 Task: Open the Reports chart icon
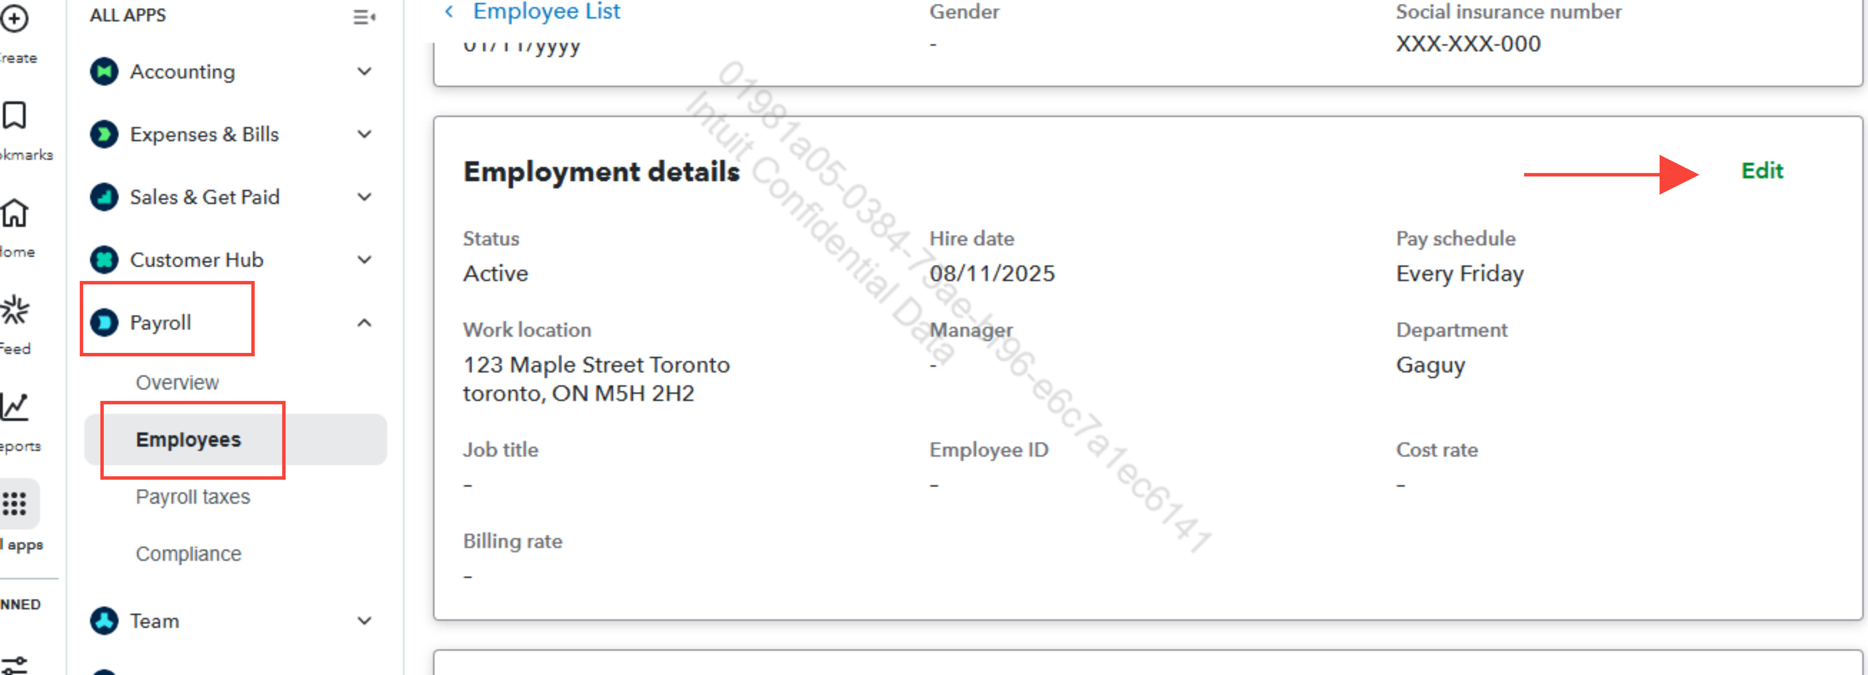14,407
